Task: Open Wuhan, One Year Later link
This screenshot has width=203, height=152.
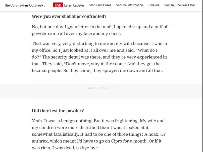Action: pos(180,5)
